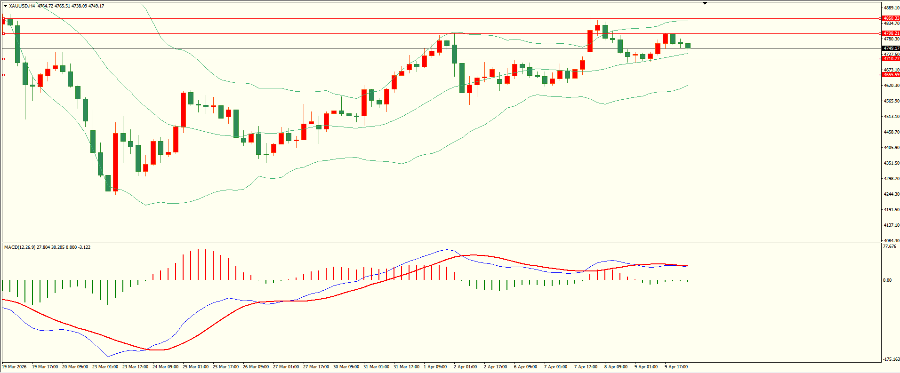The image size is (900, 373).
Task: Click the red 4850.33 price tag
Action: [891, 18]
